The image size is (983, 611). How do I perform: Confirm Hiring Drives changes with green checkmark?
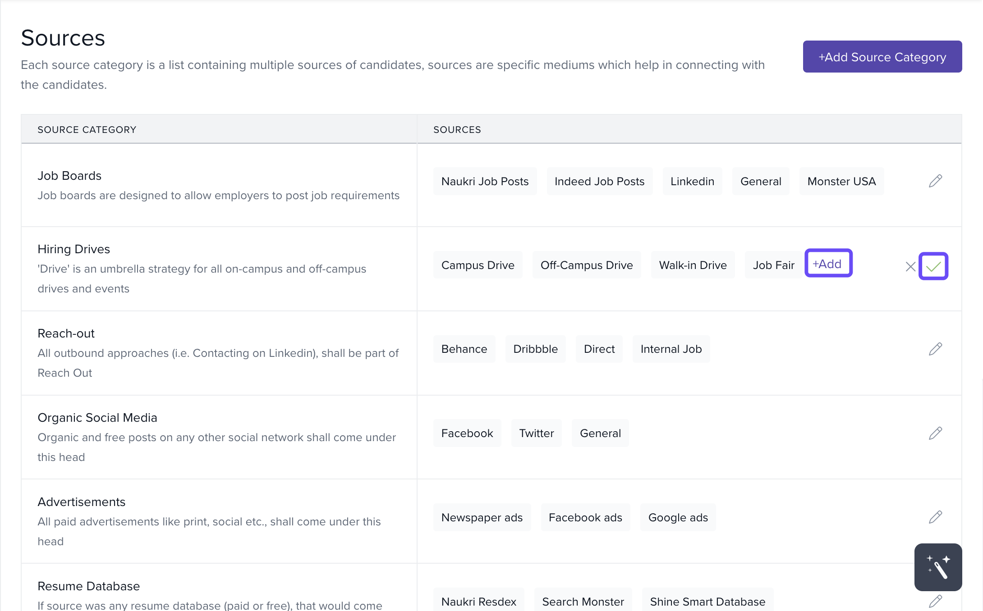[933, 266]
